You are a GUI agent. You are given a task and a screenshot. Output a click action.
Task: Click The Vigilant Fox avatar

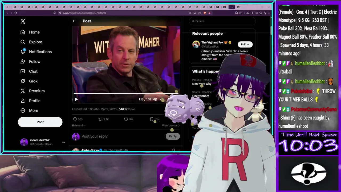tap(196, 44)
